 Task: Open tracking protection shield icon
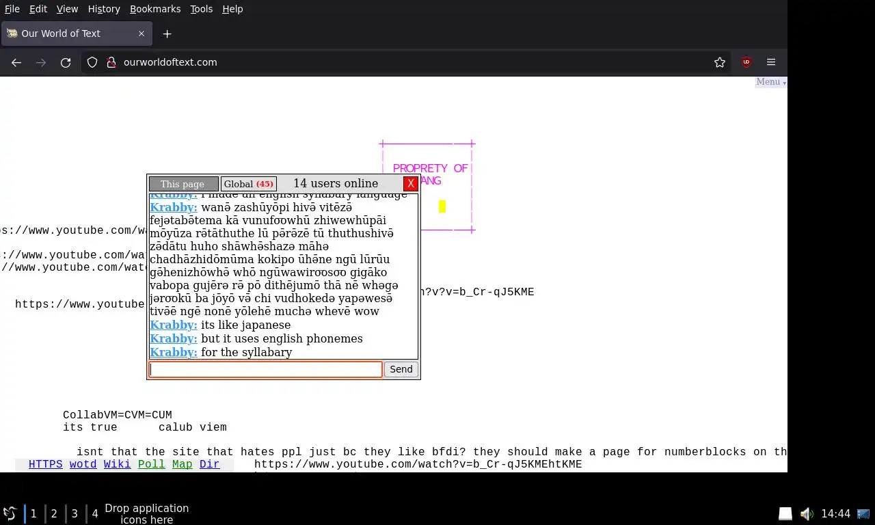pyautogui.click(x=92, y=62)
